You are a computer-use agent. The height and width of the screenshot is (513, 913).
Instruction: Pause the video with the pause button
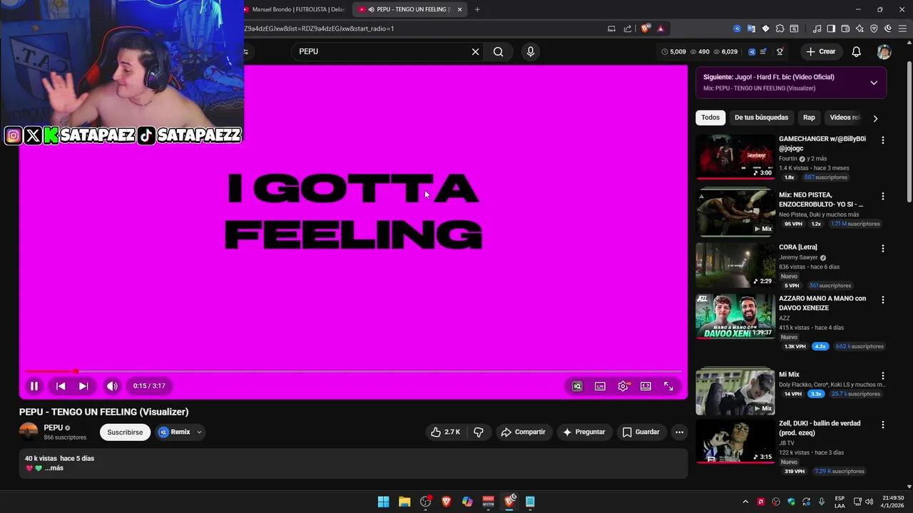[x=34, y=386]
